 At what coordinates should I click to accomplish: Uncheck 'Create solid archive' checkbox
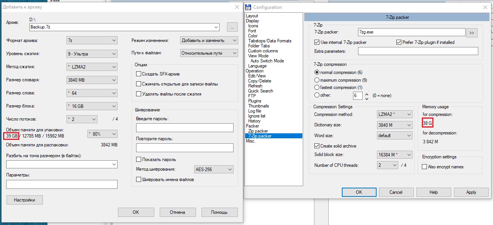[317, 146]
